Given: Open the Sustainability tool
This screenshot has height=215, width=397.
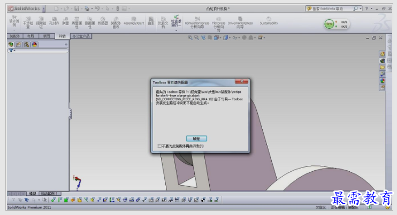Looking at the screenshot, I should pyautogui.click(x=269, y=21).
